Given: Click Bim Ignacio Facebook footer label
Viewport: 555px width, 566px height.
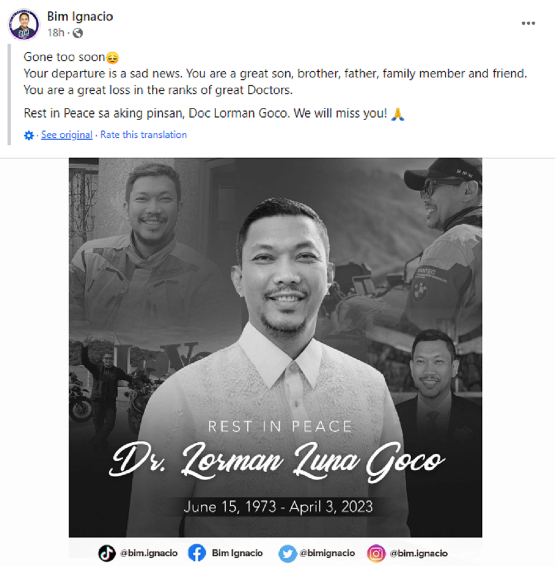Looking at the screenshot, I should [237, 553].
